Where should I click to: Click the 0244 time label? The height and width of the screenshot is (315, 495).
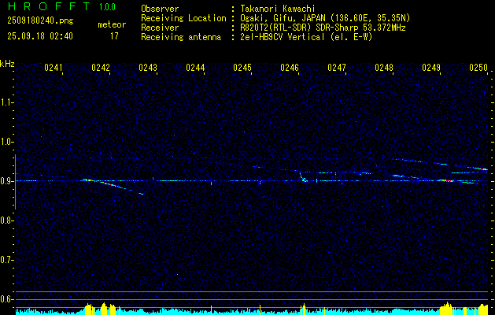pos(195,69)
